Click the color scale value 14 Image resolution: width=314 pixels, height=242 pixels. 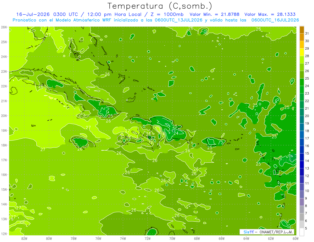click(307, 161)
